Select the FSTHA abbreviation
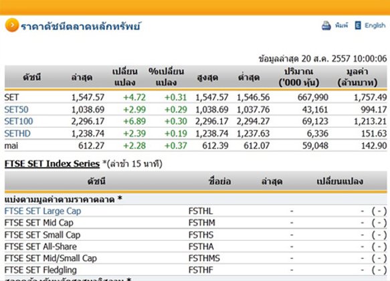390x281 pixels. tap(201, 247)
